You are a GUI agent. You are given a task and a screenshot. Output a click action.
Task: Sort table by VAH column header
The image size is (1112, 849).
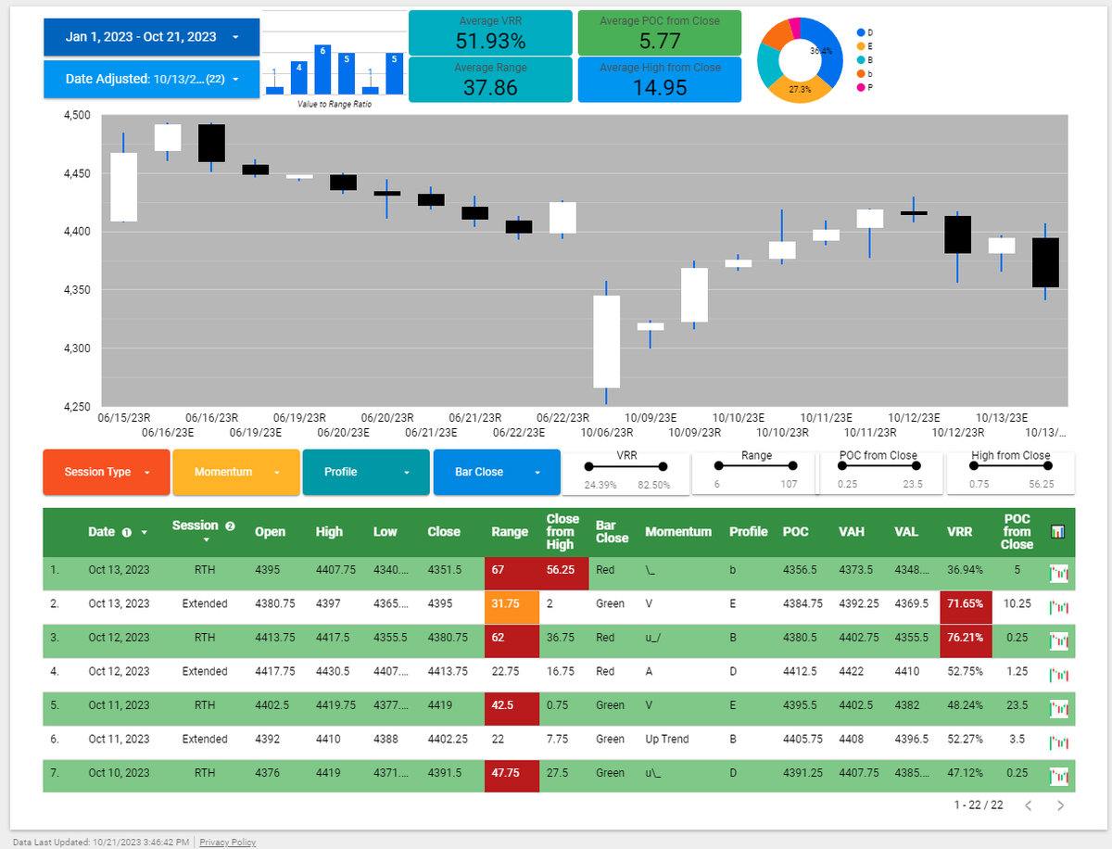[x=851, y=532]
